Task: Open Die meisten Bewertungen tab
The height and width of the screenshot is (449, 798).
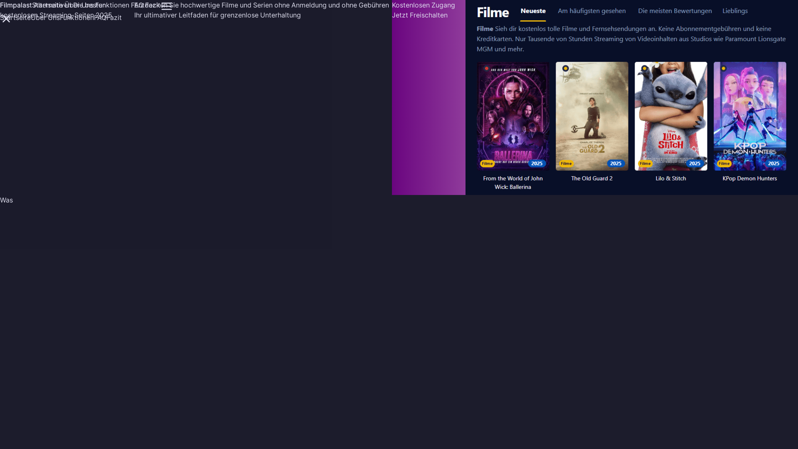Action: [x=675, y=11]
